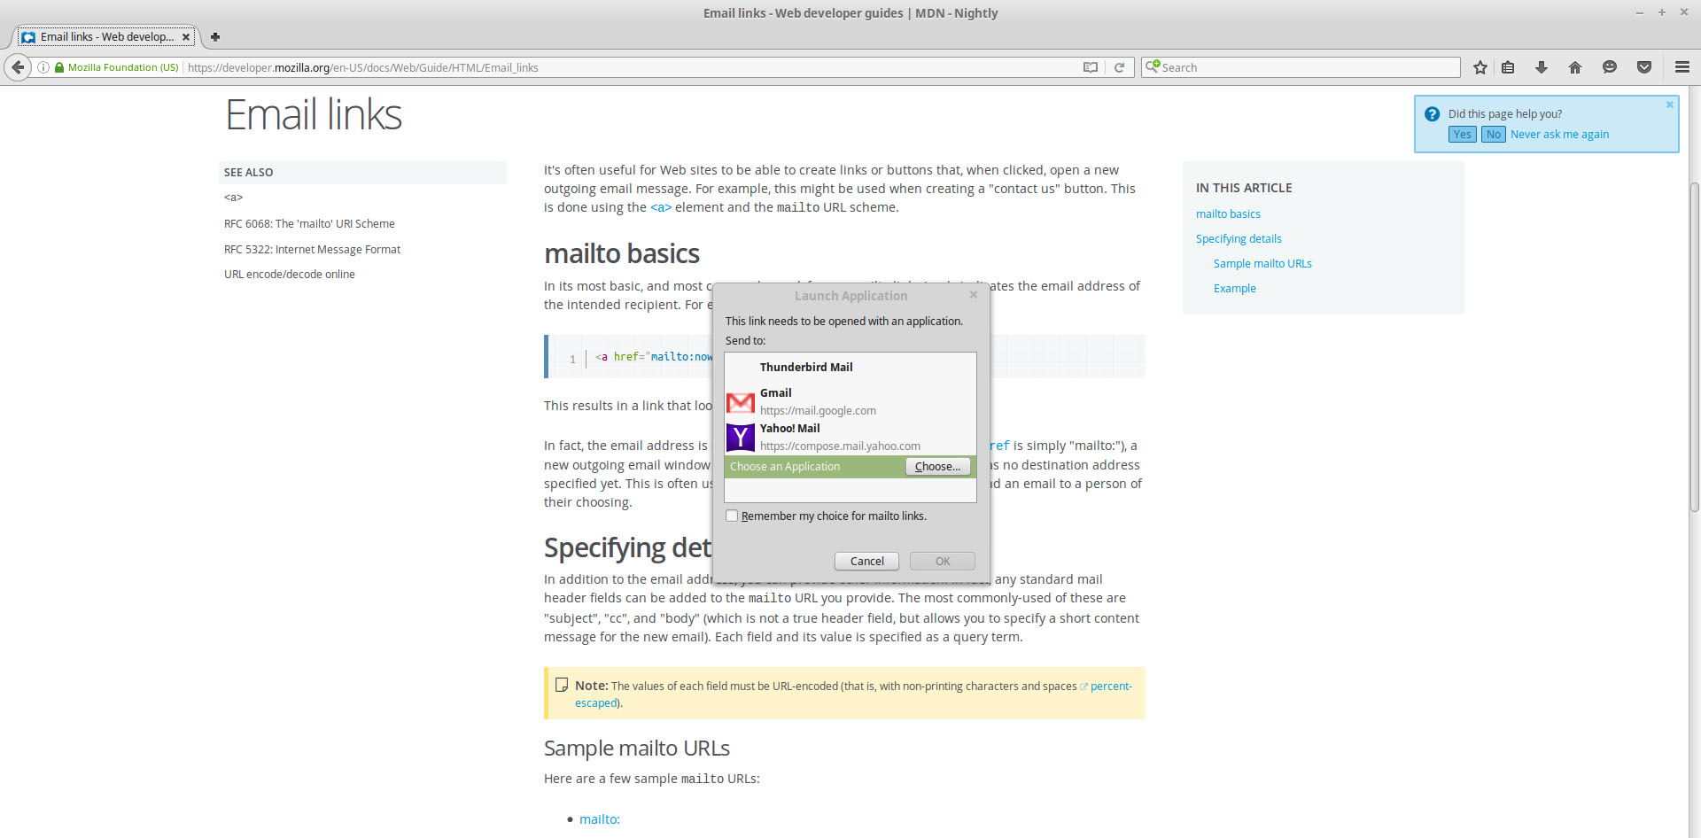Bookmark this page with the star icon
This screenshot has height=838, width=1701.
tap(1480, 67)
